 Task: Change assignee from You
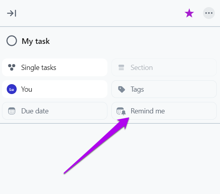click(55, 89)
